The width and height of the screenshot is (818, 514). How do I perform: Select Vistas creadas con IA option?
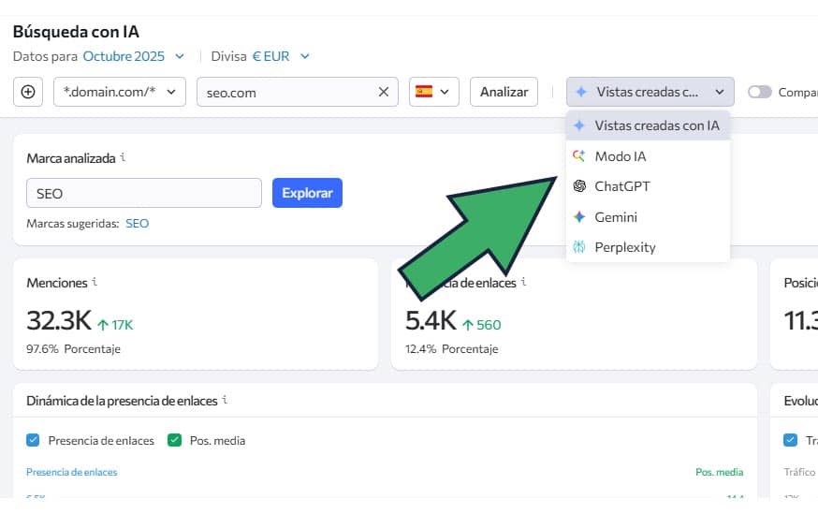coord(648,125)
